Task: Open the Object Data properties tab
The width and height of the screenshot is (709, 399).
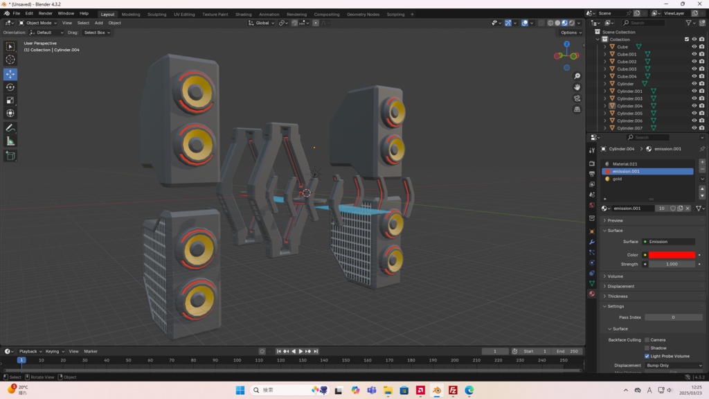Action: 591,283
